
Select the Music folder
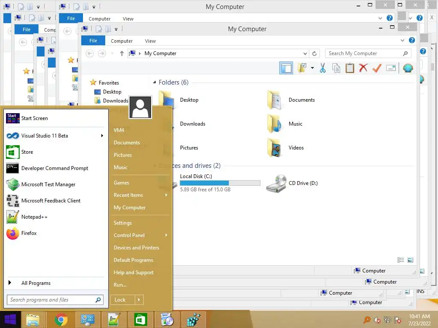click(x=285, y=124)
